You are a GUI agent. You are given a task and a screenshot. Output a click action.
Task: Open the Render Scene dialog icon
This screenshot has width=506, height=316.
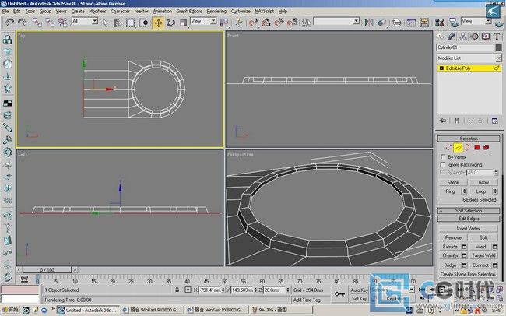click(454, 23)
